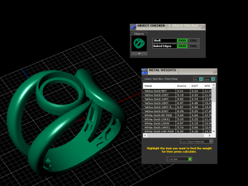Image resolution: width=248 pixels, height=186 pixels.
Task: Click the Metal column header
Action: [x=159, y=86]
